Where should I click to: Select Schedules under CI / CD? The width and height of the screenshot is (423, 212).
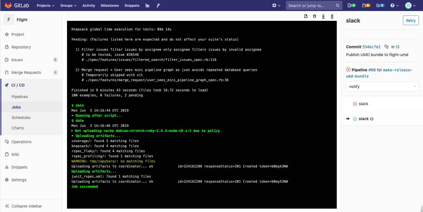coord(21,118)
